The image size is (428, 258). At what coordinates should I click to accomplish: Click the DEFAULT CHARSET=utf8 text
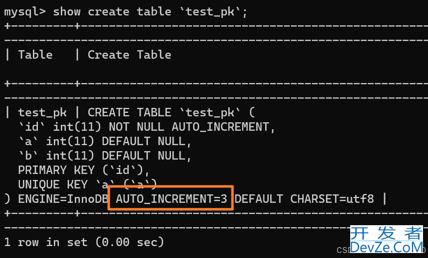[304, 199]
